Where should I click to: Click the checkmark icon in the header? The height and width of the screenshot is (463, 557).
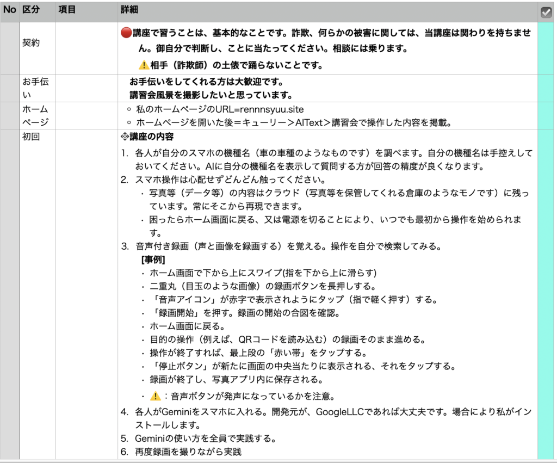tap(546, 12)
